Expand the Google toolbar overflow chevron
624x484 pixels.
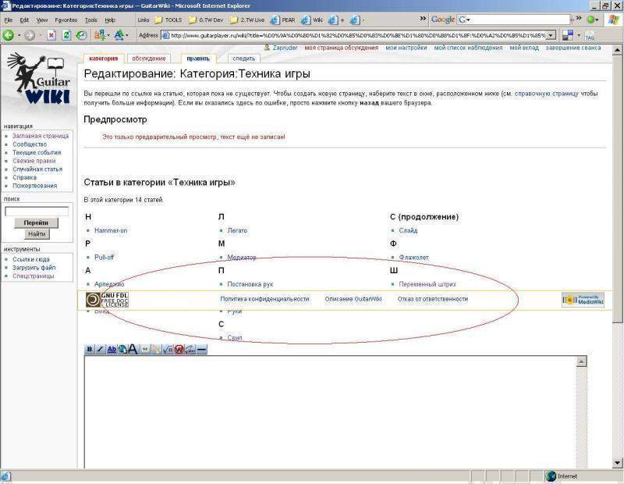(579, 18)
